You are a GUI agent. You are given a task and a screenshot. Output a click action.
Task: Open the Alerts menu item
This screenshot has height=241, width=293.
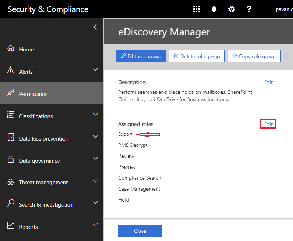51,72
